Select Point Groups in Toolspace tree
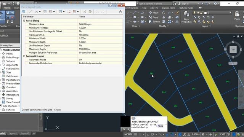 click(13, 57)
